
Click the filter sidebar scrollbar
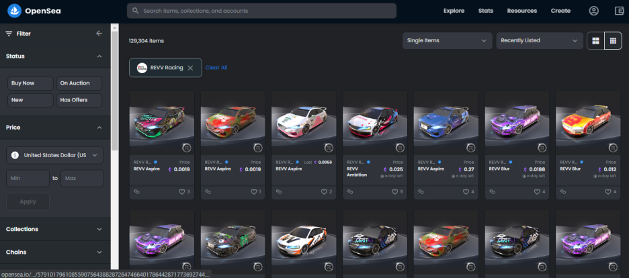pyautogui.click(x=114, y=90)
